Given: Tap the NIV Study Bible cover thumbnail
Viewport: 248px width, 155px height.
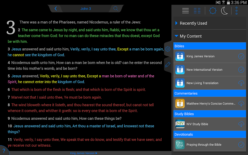Looking at the screenshot, I should click(180, 124).
